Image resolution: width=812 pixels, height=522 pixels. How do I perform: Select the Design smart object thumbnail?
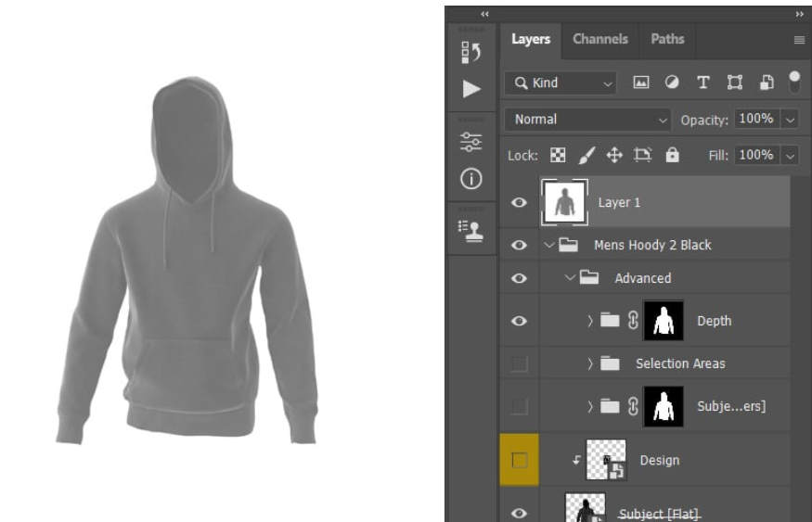[606, 459]
